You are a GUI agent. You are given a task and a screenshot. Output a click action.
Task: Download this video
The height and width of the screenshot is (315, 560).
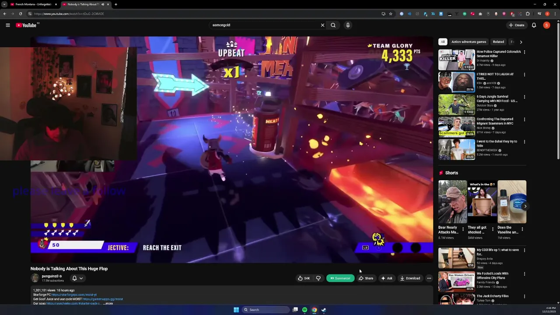410,278
